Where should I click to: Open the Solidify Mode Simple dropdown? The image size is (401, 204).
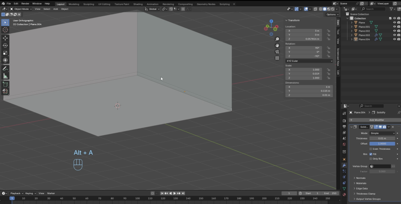[x=382, y=133]
